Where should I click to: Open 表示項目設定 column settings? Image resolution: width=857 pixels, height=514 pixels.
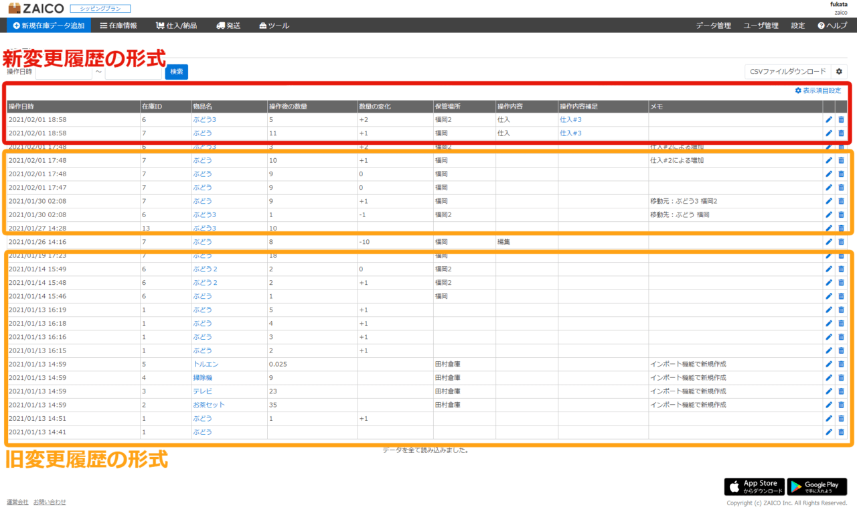pos(817,90)
